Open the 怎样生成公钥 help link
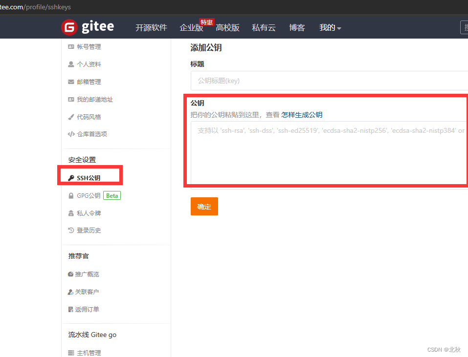 (301, 114)
